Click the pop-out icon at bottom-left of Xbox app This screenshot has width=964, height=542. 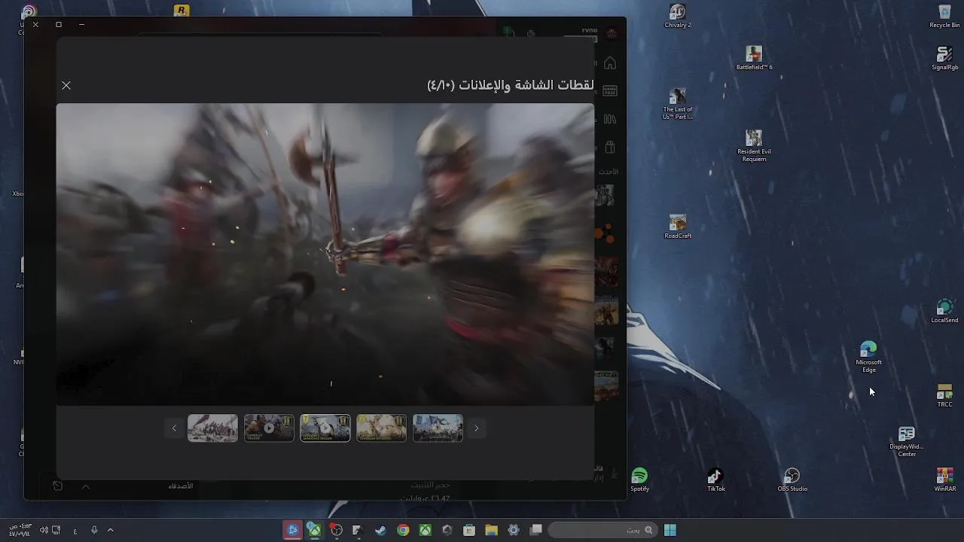[57, 486]
